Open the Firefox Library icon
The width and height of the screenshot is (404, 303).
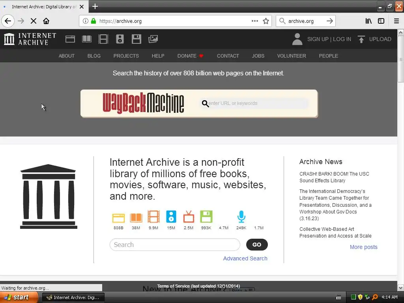pos(368,21)
